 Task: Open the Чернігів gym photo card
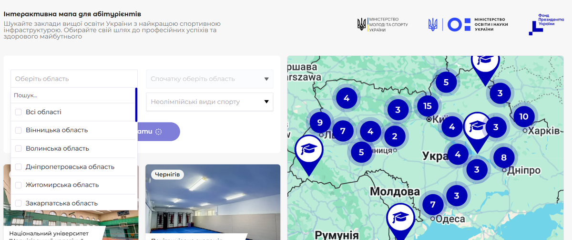tap(213, 202)
